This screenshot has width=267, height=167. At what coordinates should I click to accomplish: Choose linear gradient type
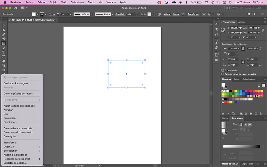coord(241,124)
